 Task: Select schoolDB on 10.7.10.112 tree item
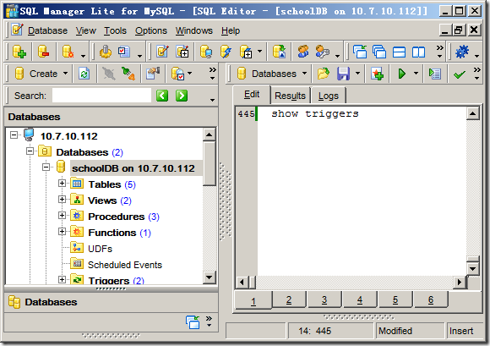click(x=133, y=168)
